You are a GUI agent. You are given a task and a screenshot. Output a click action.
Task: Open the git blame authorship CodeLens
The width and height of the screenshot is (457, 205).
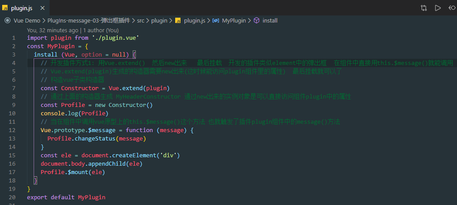tap(73, 30)
